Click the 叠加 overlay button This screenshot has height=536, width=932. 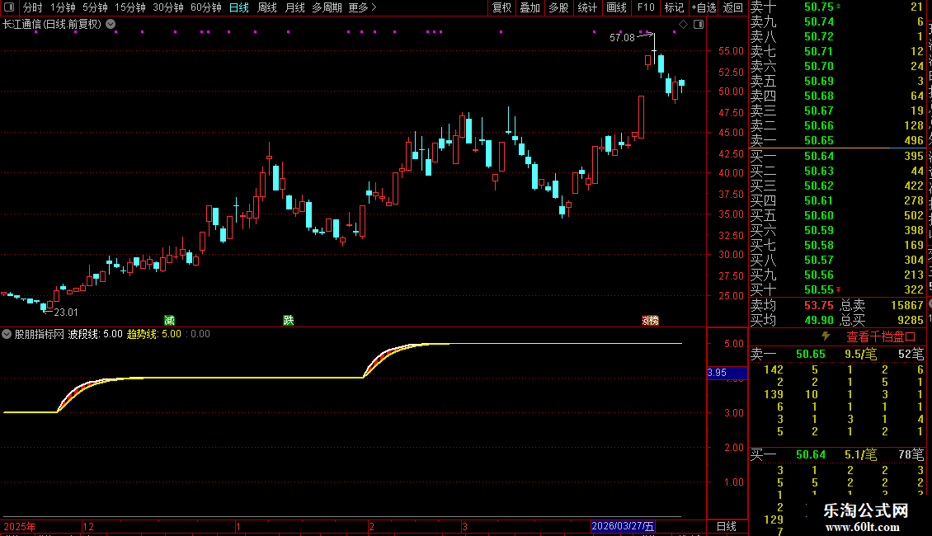530,7
